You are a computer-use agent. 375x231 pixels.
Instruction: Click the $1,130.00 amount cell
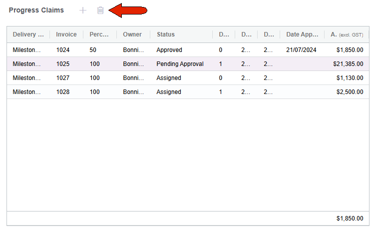(x=350, y=78)
